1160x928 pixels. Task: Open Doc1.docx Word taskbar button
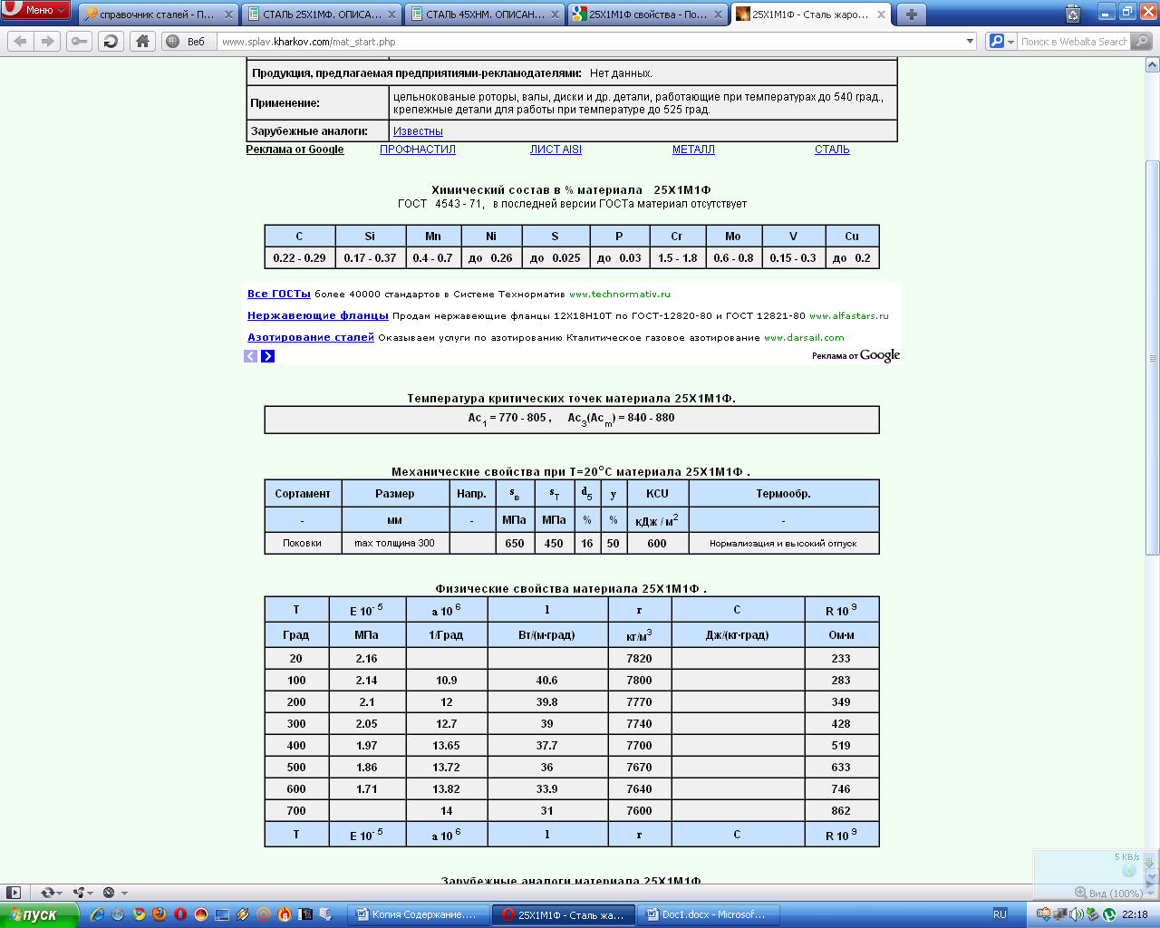tap(707, 914)
